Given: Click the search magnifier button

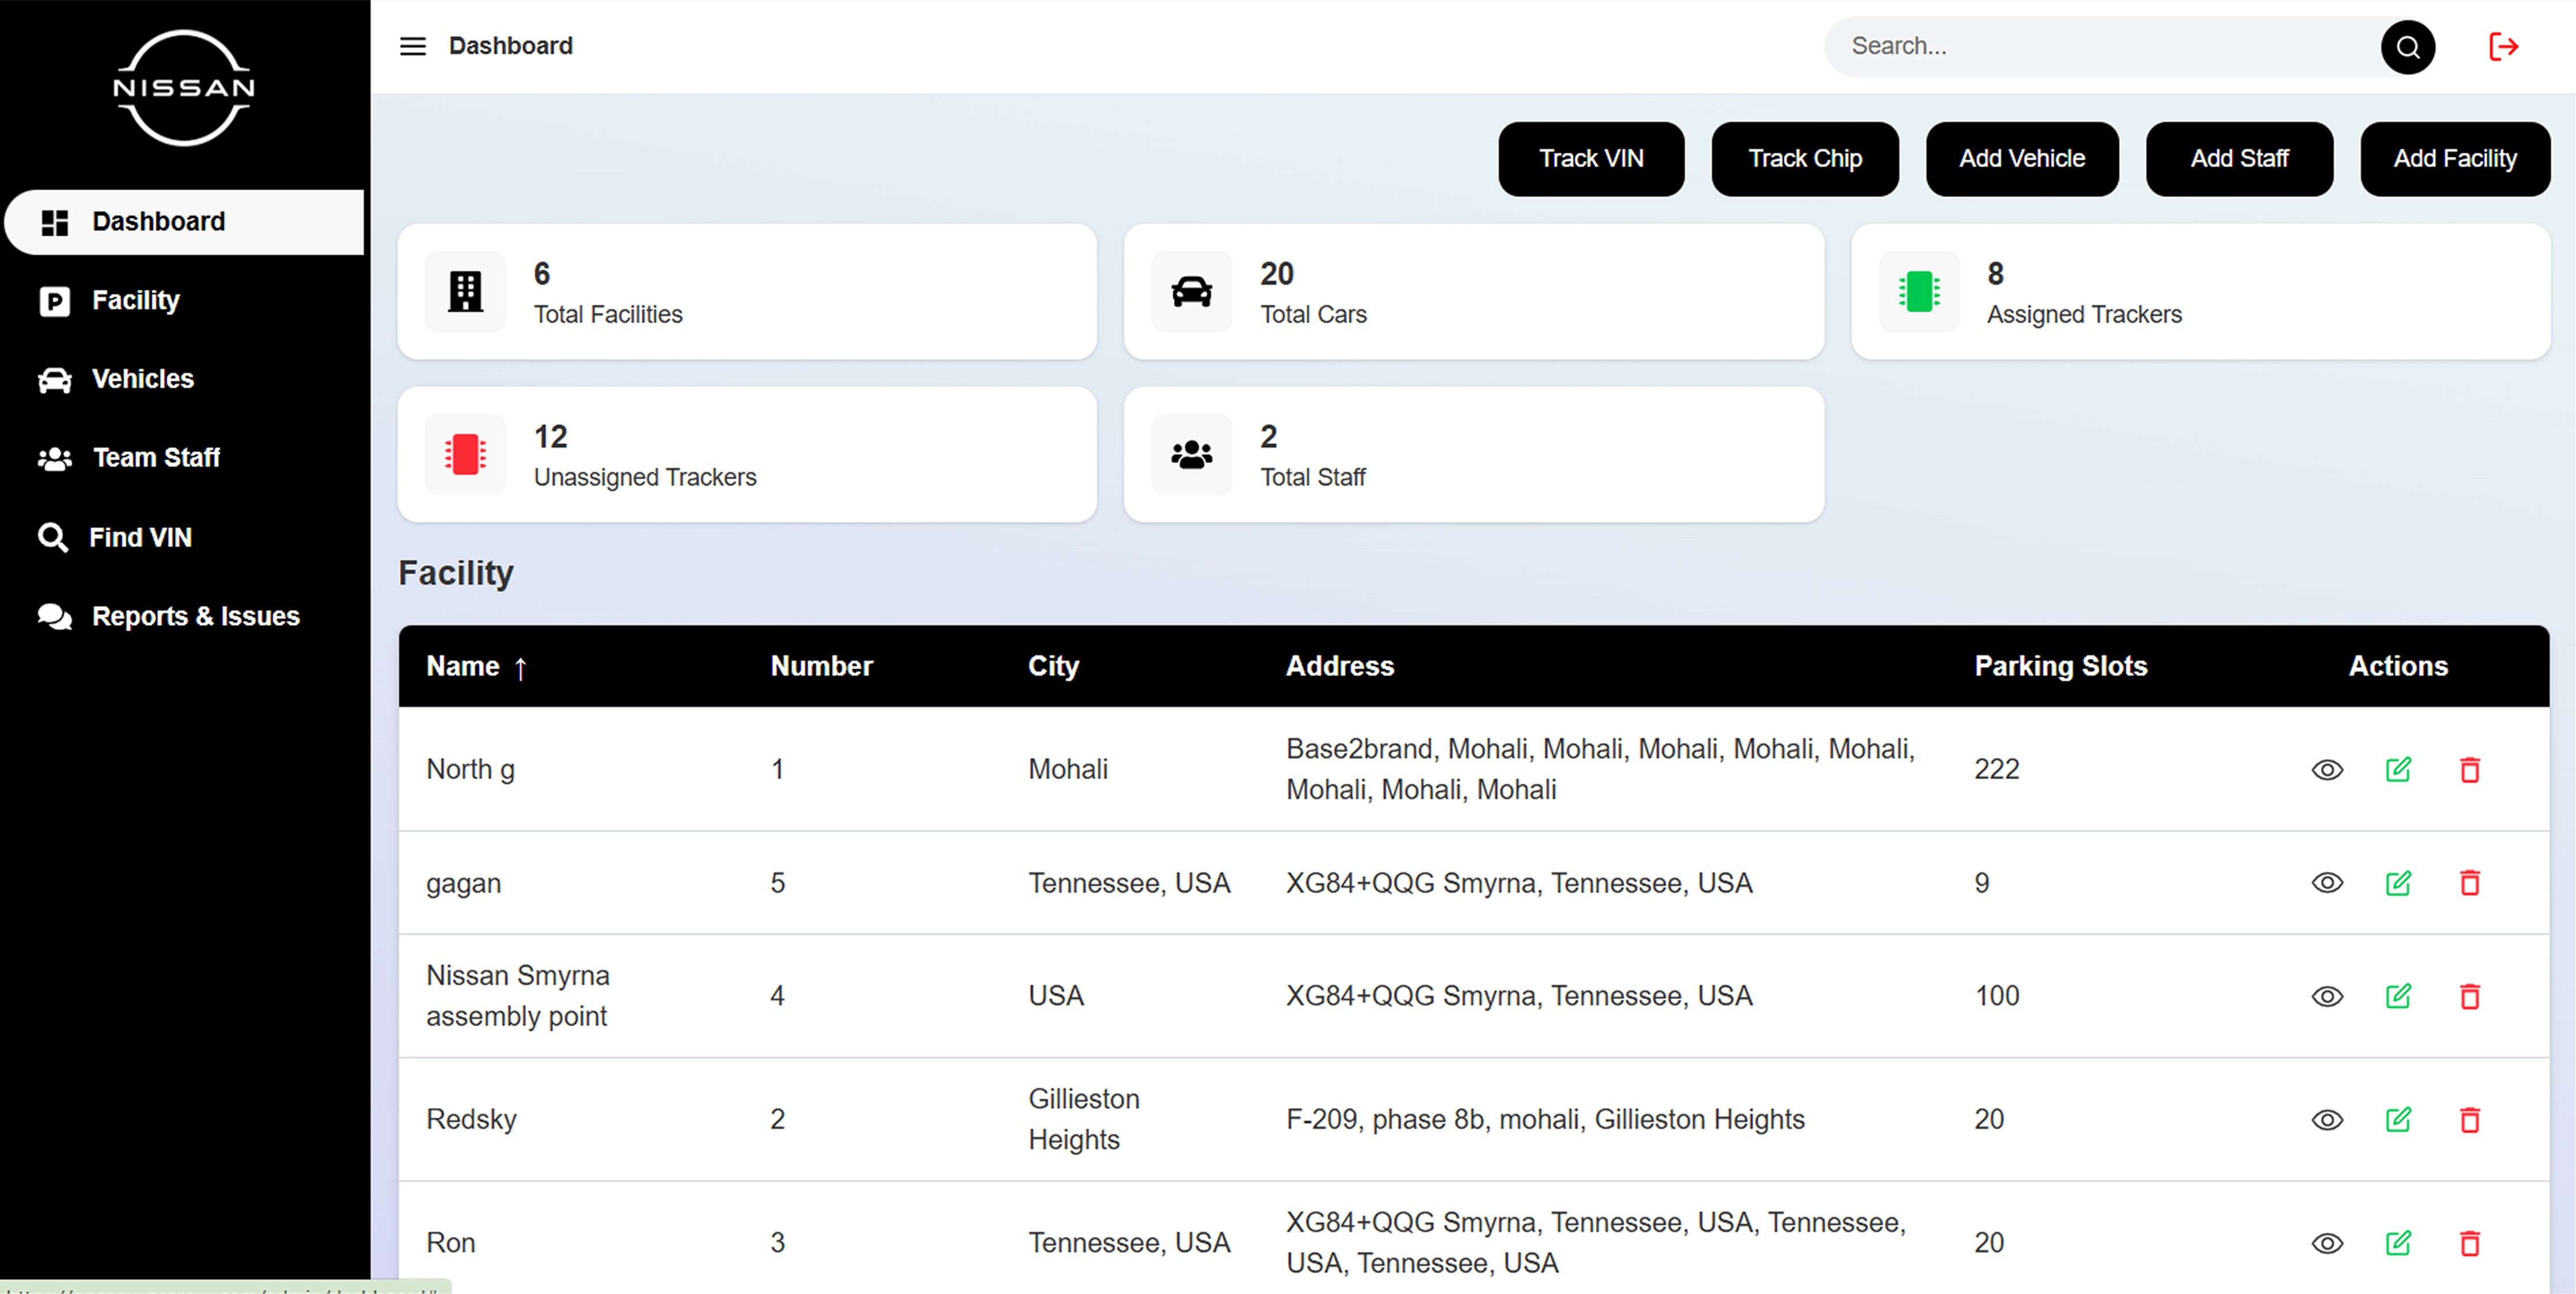Looking at the screenshot, I should click(2407, 47).
